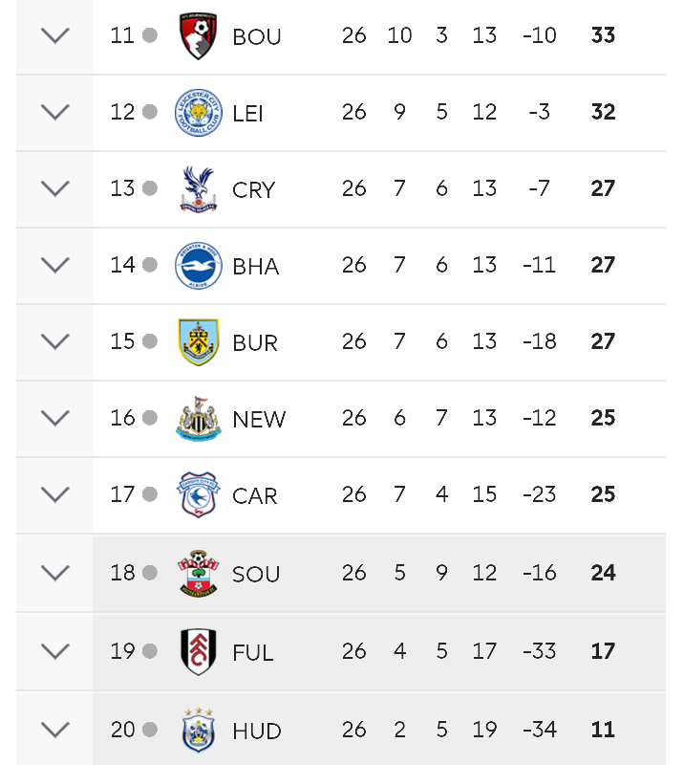The height and width of the screenshot is (765, 684).
Task: Open the CRY team link
Action: [254, 189]
